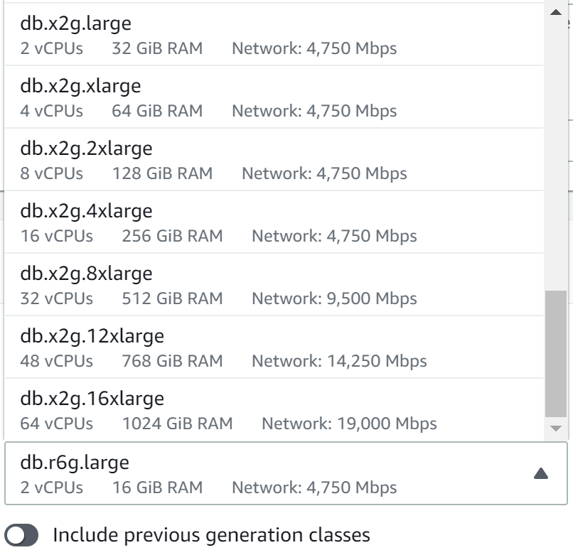Click the dropdown triangle arrow icon
This screenshot has height=555, width=573.
[x=541, y=473]
